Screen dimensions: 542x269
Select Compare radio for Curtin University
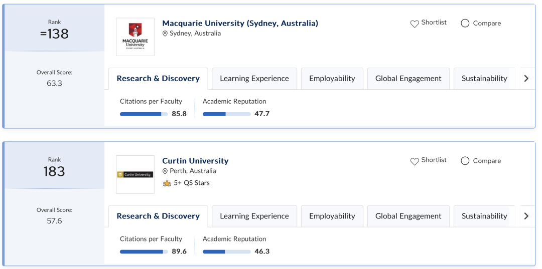click(x=465, y=161)
